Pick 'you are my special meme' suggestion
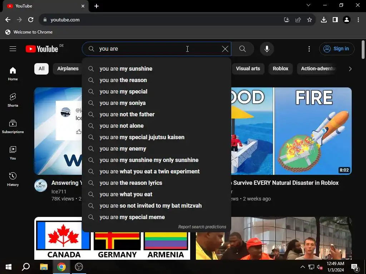This screenshot has height=274, width=366. coord(157,217)
